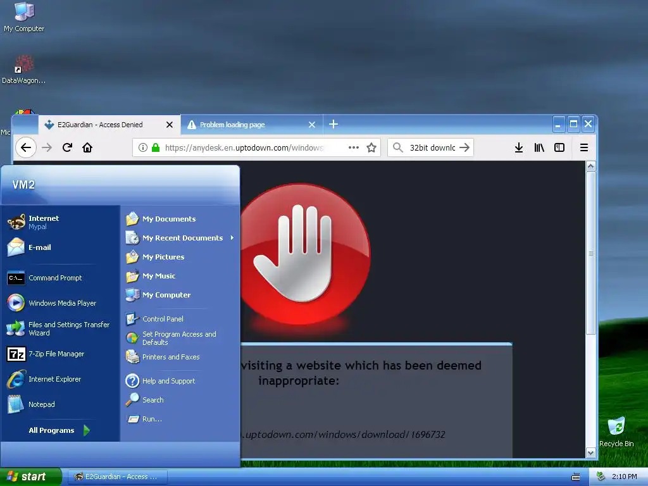The image size is (648, 486).
Task: Select the DataWagon desktop shortcut
Action: [23, 69]
